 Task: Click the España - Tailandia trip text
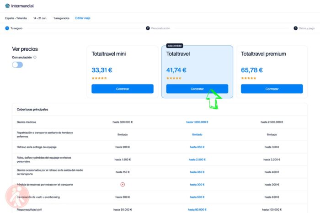[16, 18]
